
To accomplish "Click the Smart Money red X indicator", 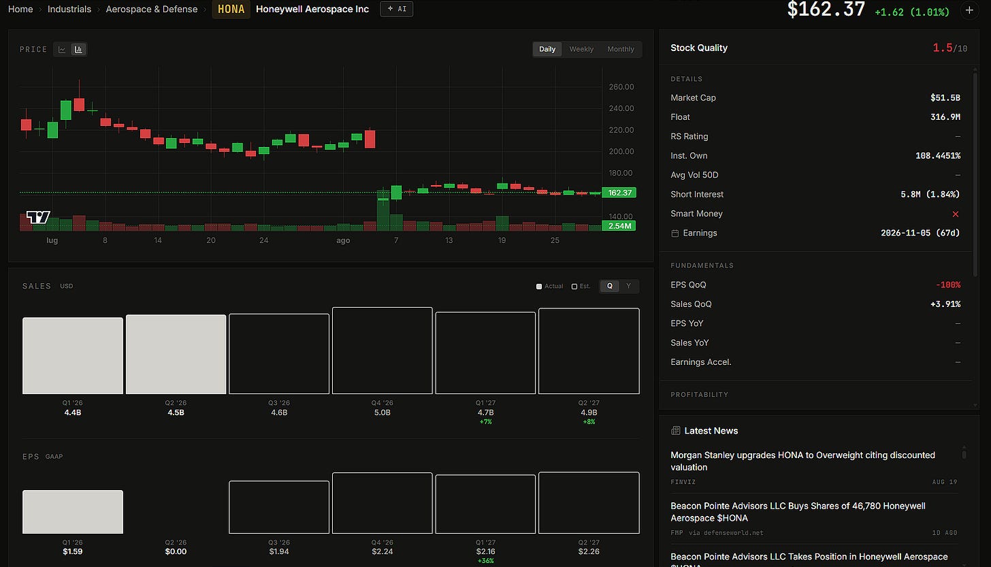I will coord(956,214).
